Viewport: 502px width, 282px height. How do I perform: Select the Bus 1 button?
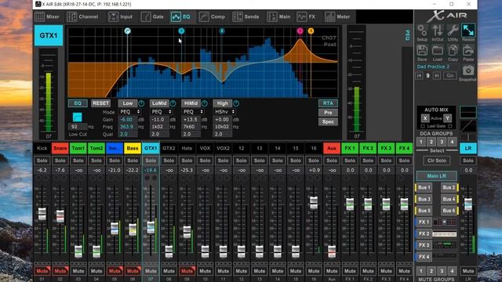(424, 187)
